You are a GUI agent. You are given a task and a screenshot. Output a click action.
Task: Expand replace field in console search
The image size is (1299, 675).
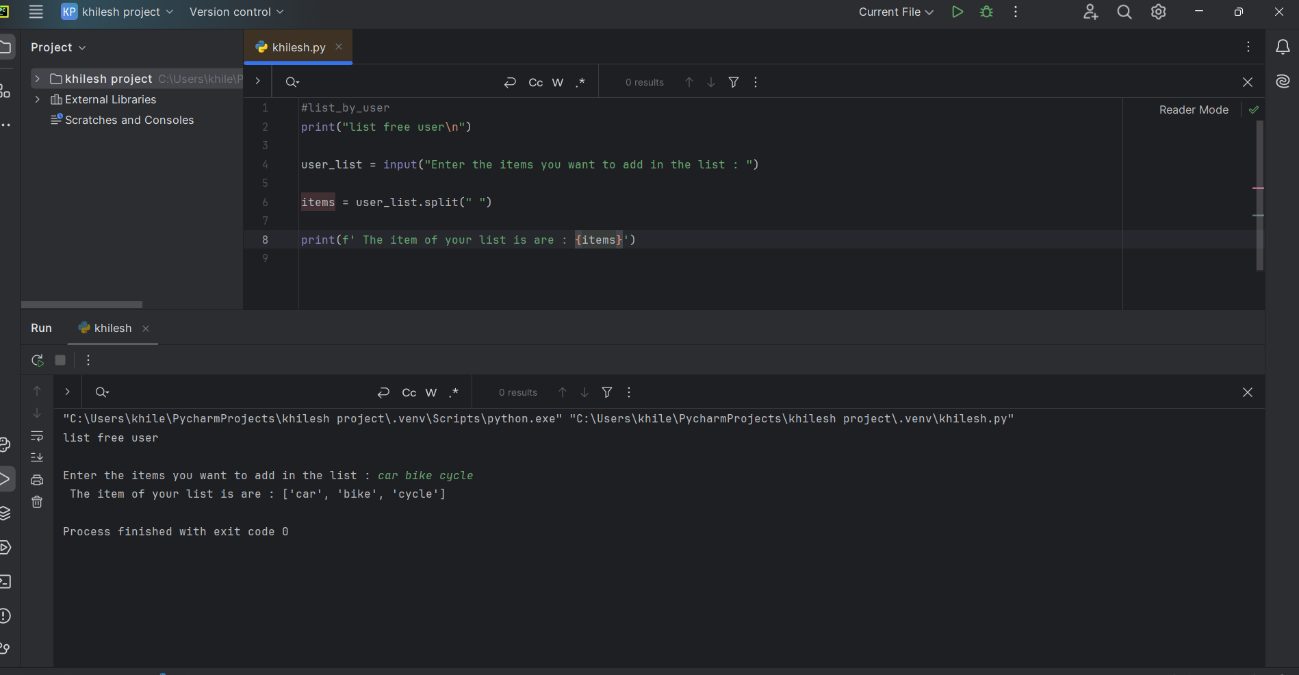[67, 392]
